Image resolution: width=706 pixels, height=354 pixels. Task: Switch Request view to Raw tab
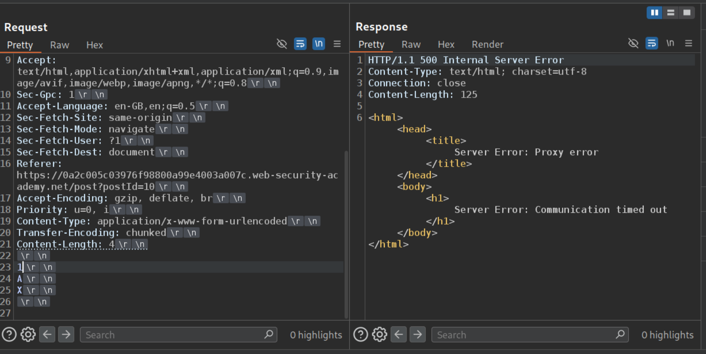pyautogui.click(x=59, y=45)
